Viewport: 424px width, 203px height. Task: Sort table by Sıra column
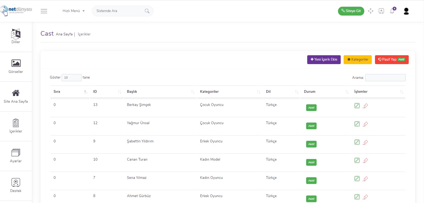[70, 92]
